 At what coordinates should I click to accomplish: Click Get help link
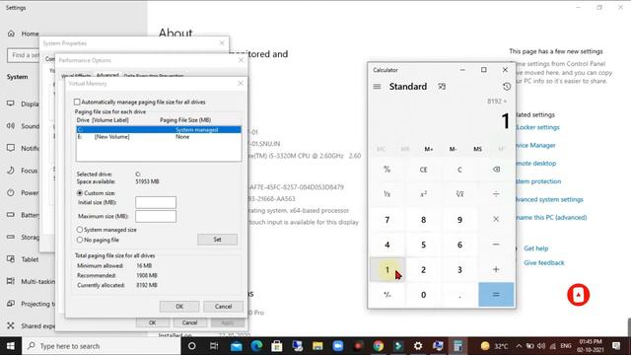click(536, 248)
